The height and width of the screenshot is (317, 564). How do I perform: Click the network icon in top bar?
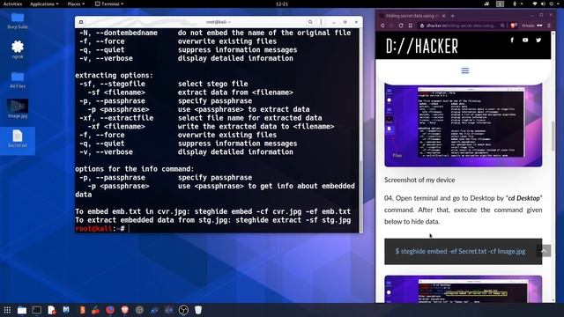pyautogui.click(x=535, y=4)
